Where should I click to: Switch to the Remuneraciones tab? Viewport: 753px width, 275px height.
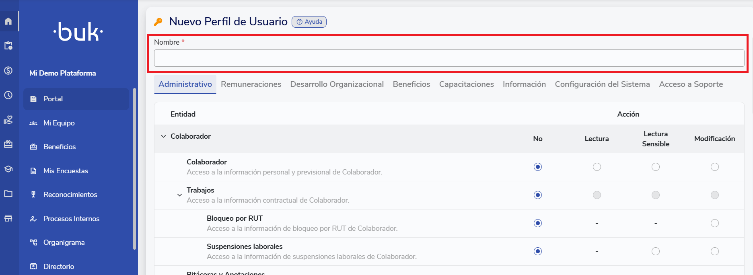[251, 84]
